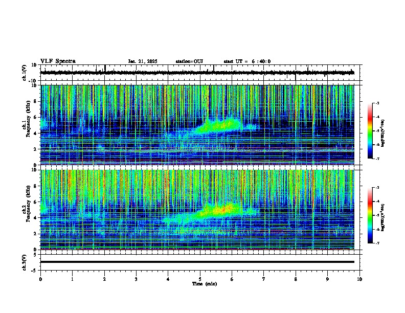Click the ch.3(V) bottom panel label
The height and width of the screenshot is (313, 405).
click(x=25, y=262)
